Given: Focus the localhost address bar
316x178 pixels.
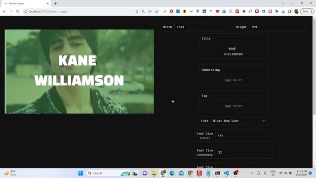Looking at the screenshot, I should [x=80, y=11].
